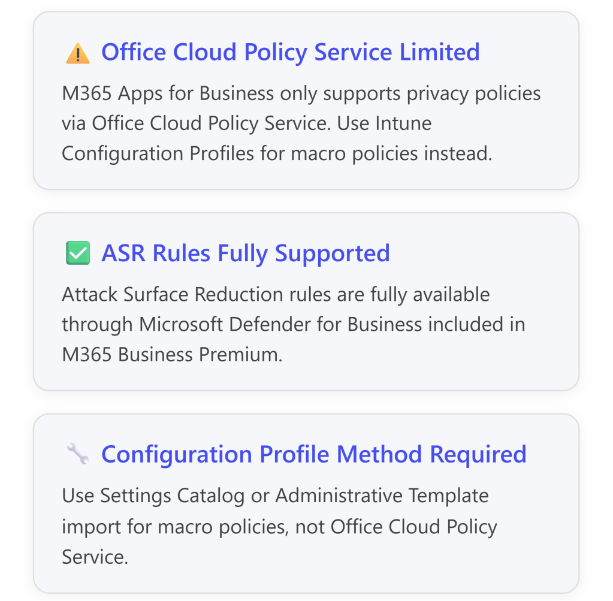Click the line starting "import for macro policies"
Image resolution: width=613 pixels, height=601 pixels.
tap(279, 527)
